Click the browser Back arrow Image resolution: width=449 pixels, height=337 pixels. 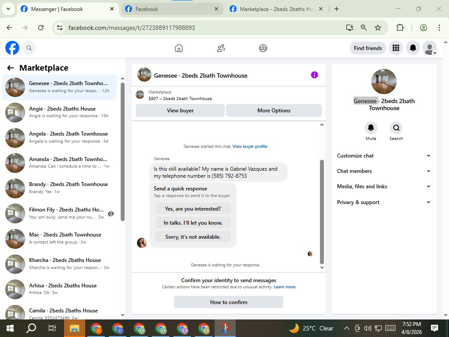10,28
